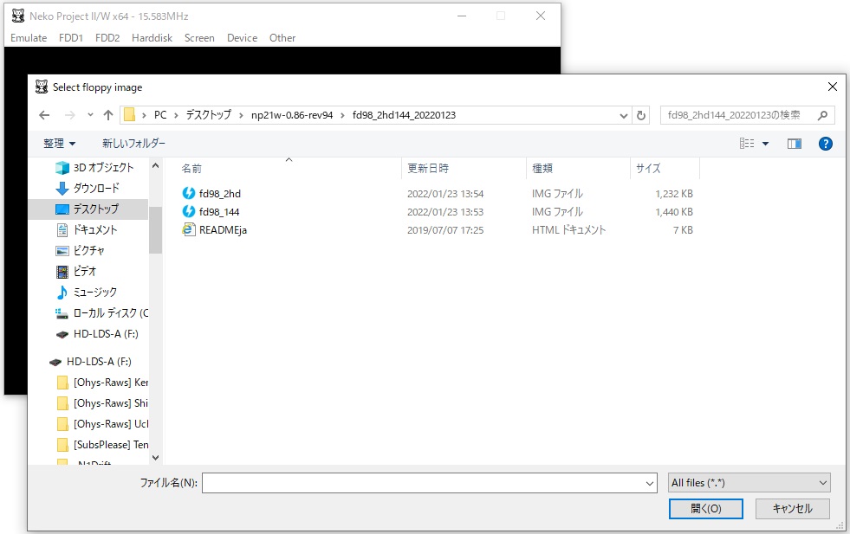The height and width of the screenshot is (534, 850).
Task: Click np21w-0.86-rev94 in breadcrumb path
Action: (292, 115)
